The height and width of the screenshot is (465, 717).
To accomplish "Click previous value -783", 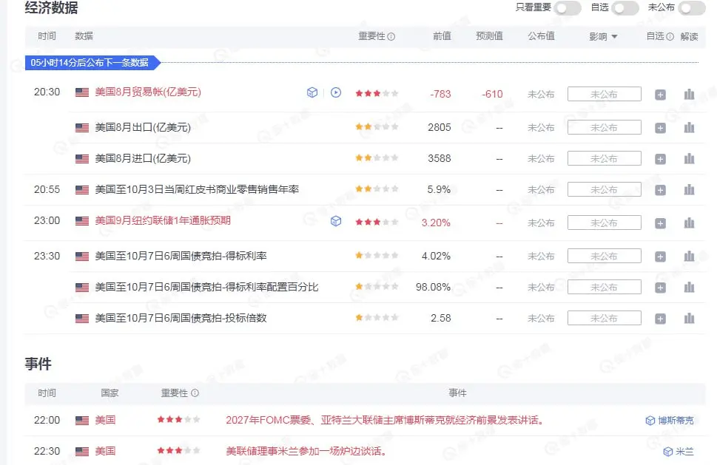I will (x=440, y=94).
